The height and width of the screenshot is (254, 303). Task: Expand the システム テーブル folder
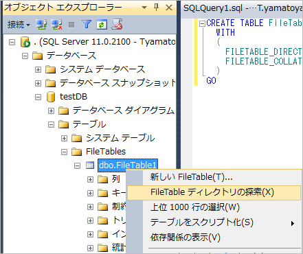(64, 138)
